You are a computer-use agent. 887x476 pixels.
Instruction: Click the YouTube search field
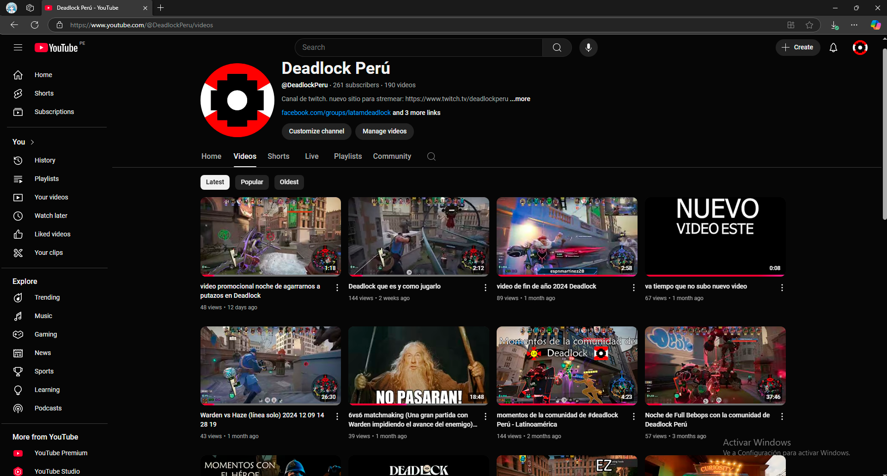pyautogui.click(x=419, y=48)
